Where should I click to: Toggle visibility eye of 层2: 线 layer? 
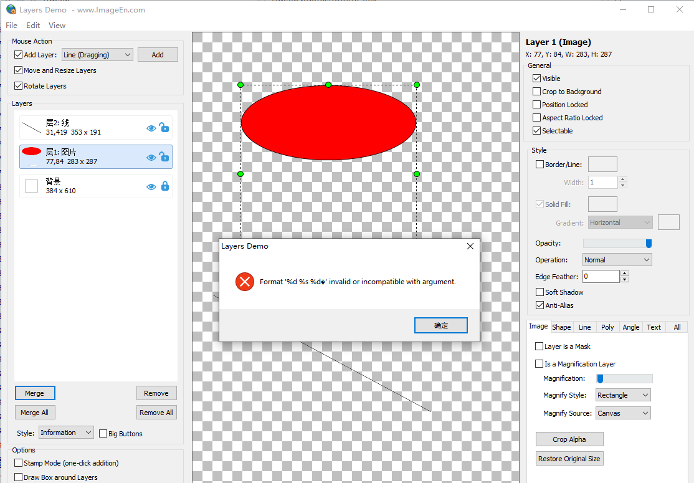(x=151, y=128)
